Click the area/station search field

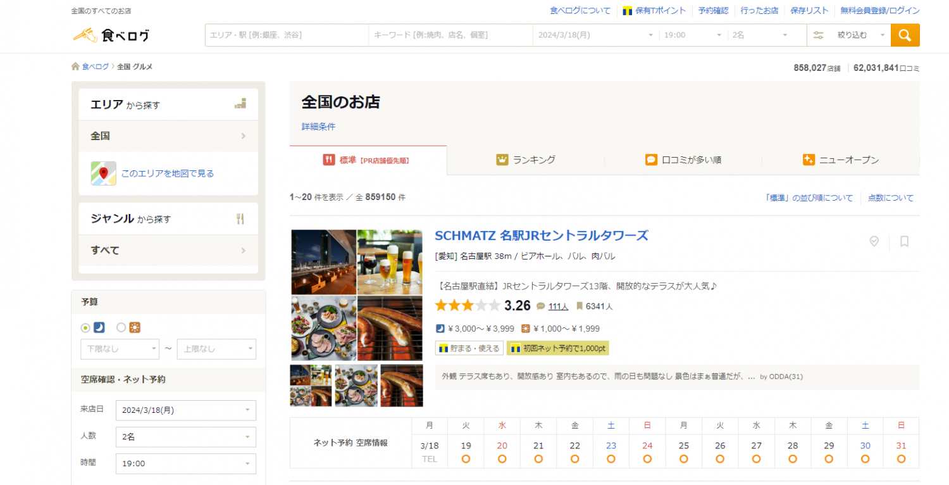[x=287, y=35]
